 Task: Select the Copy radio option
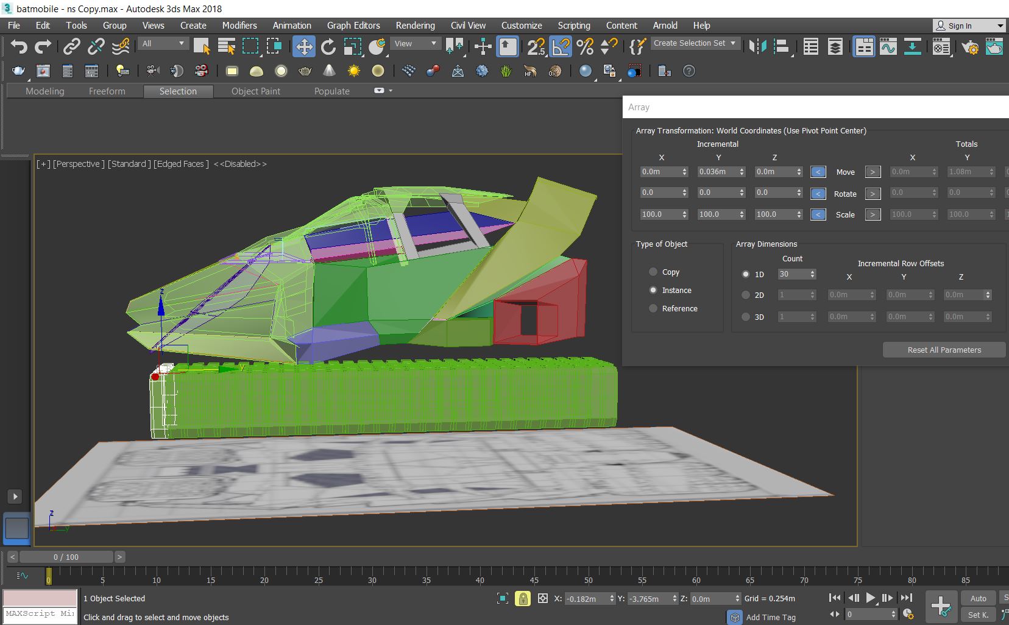click(x=653, y=272)
